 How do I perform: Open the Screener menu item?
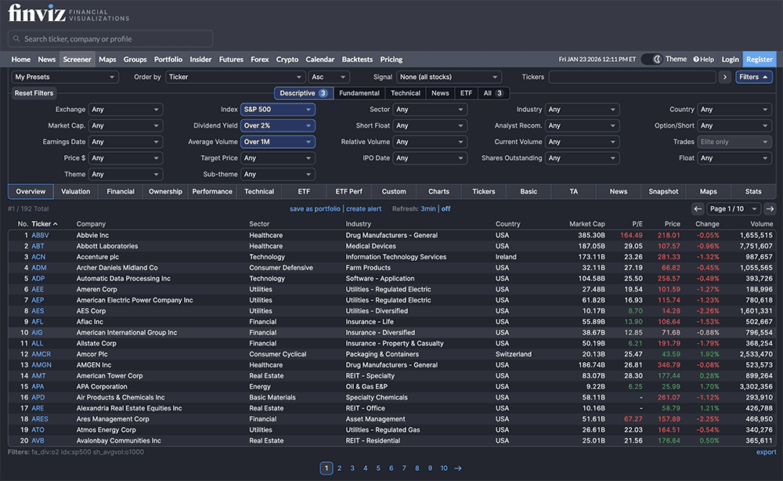(77, 60)
